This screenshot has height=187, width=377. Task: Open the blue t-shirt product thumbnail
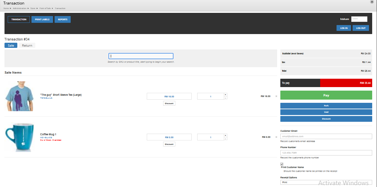pyautogui.click(x=19, y=96)
